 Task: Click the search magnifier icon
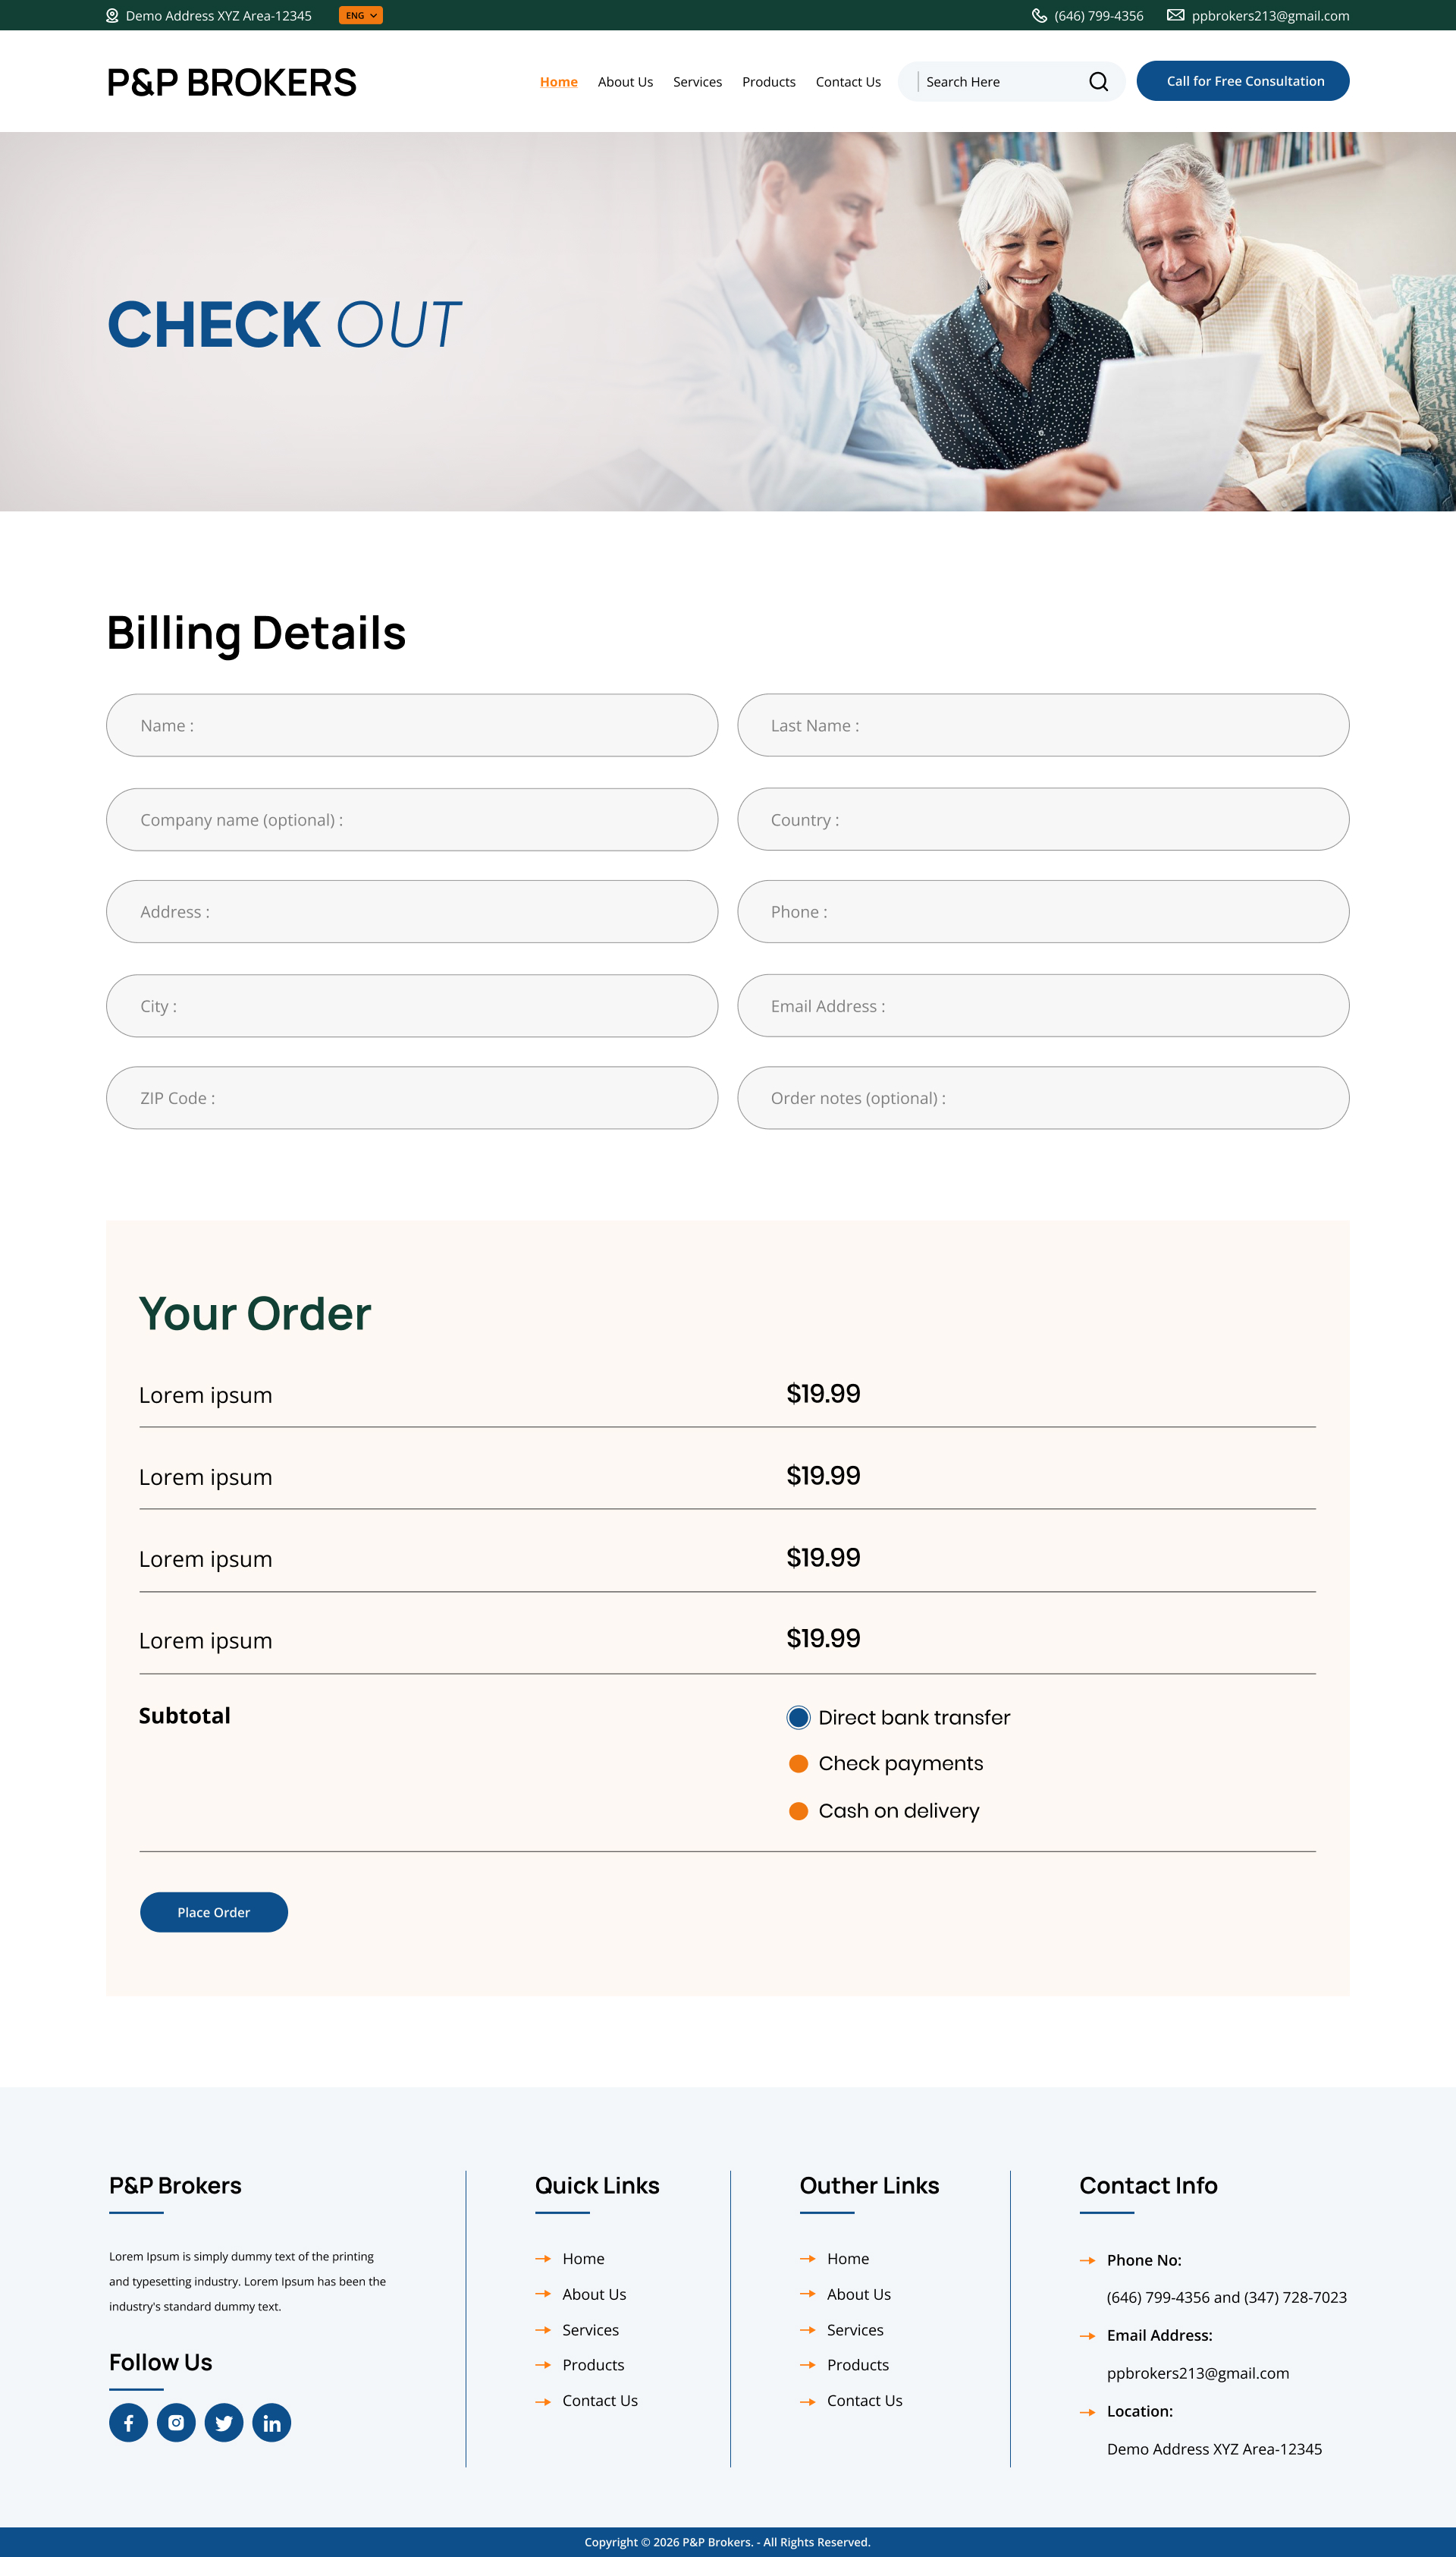1098,82
